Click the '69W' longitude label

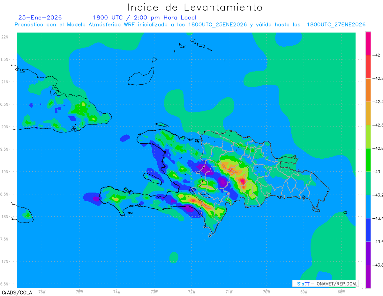click(304, 291)
